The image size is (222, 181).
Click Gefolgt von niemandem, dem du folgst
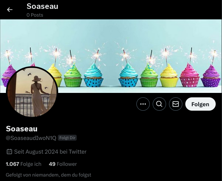[x=49, y=175]
